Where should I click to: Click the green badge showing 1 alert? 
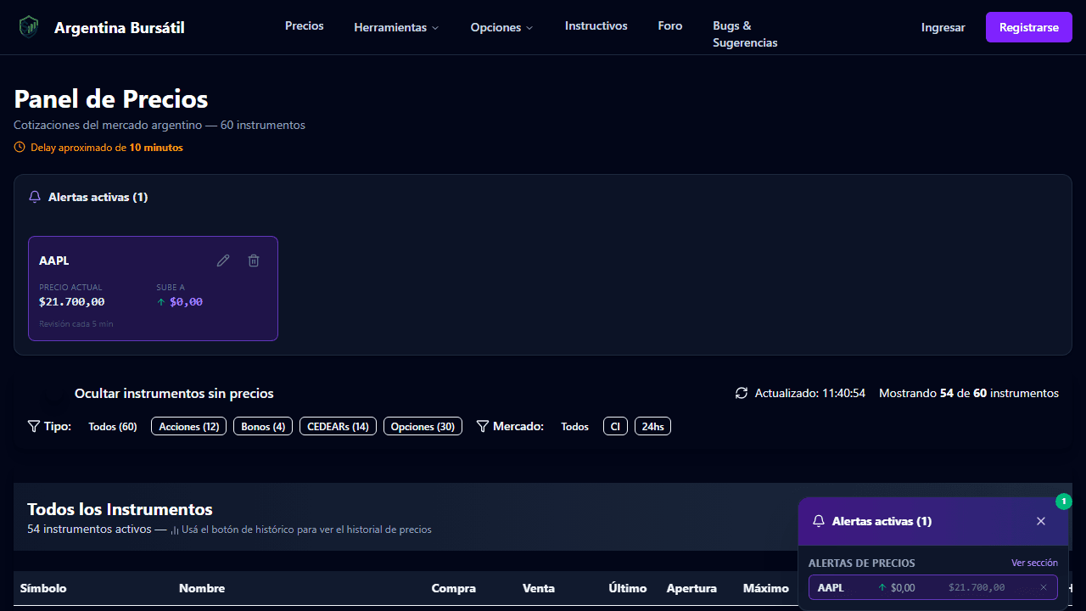[1064, 502]
